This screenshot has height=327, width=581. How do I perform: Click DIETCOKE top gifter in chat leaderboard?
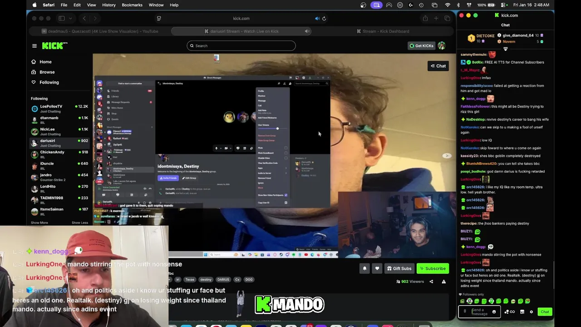point(482,38)
